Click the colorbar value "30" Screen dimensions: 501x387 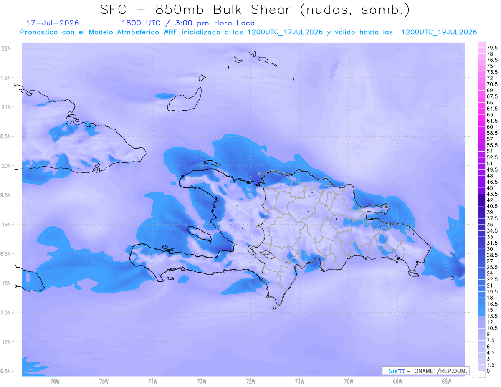(x=490, y=249)
